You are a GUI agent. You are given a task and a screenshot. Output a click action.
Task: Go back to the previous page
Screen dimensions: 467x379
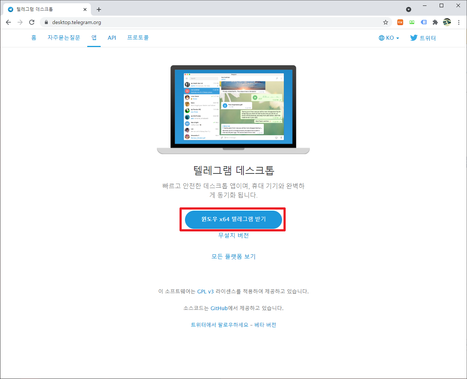point(8,22)
